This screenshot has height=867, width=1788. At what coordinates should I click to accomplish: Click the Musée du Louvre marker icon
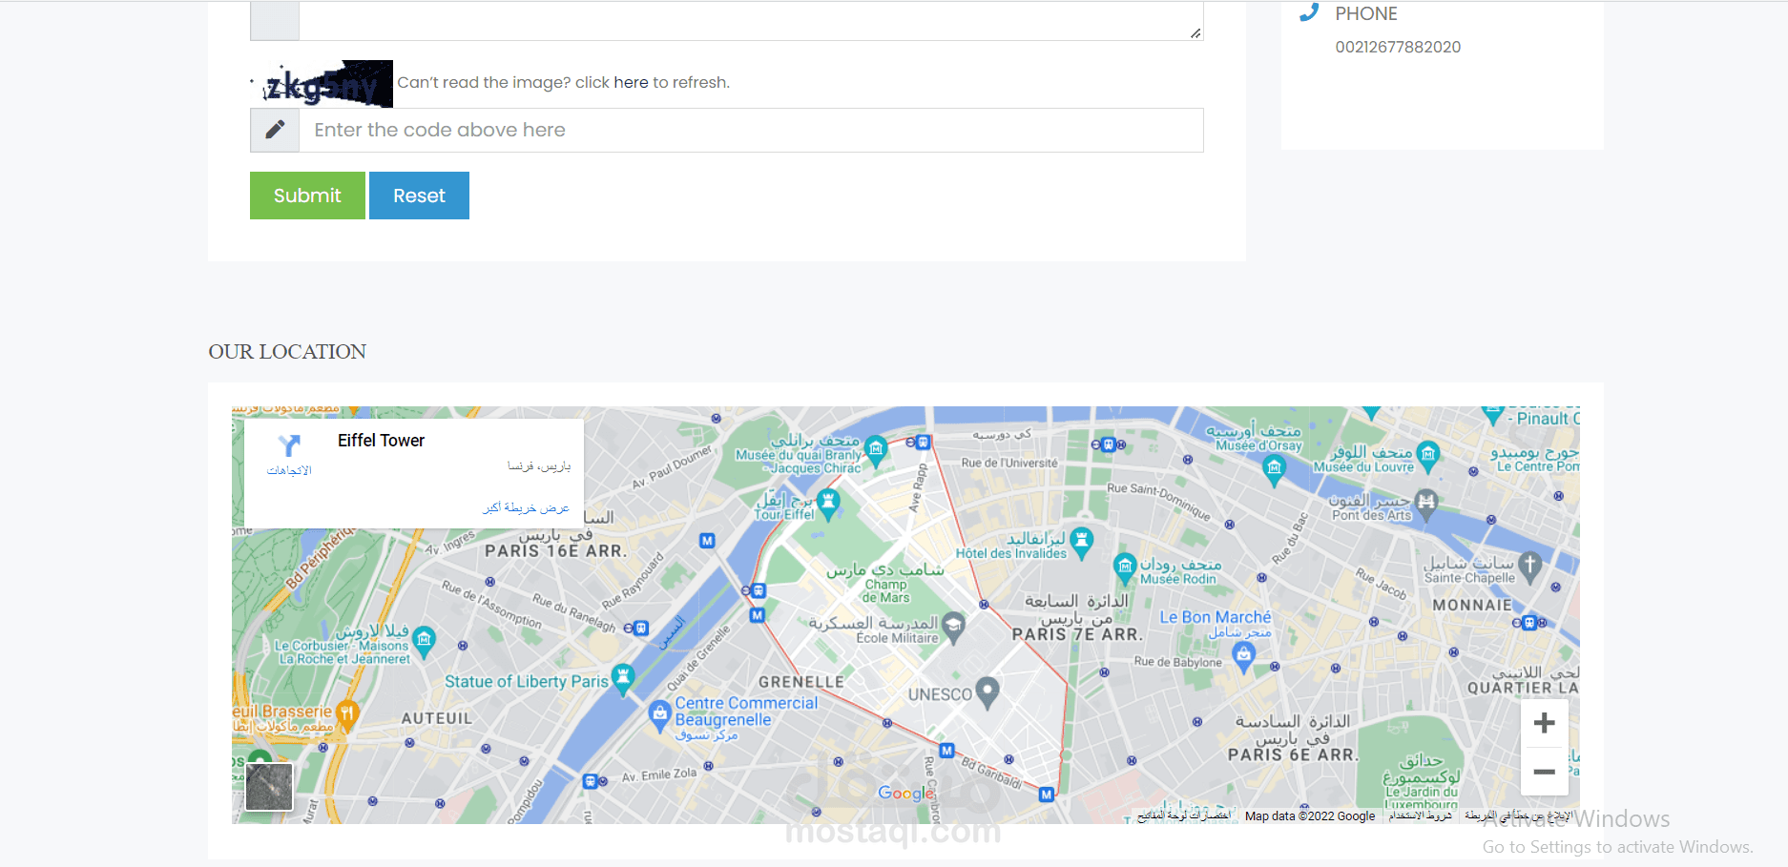[1428, 455]
